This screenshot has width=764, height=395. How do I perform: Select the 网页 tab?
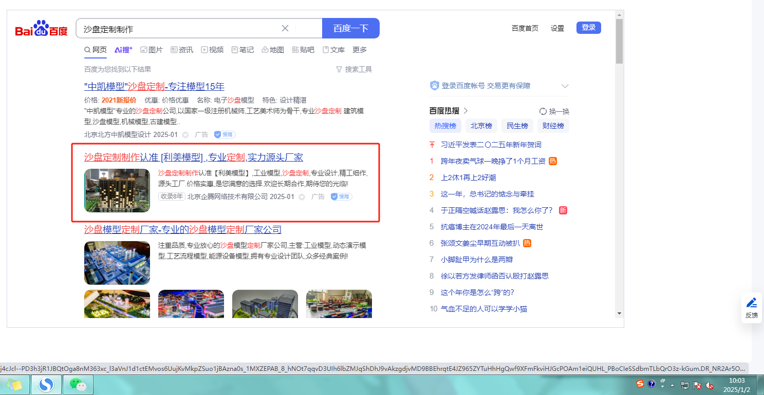tap(96, 50)
